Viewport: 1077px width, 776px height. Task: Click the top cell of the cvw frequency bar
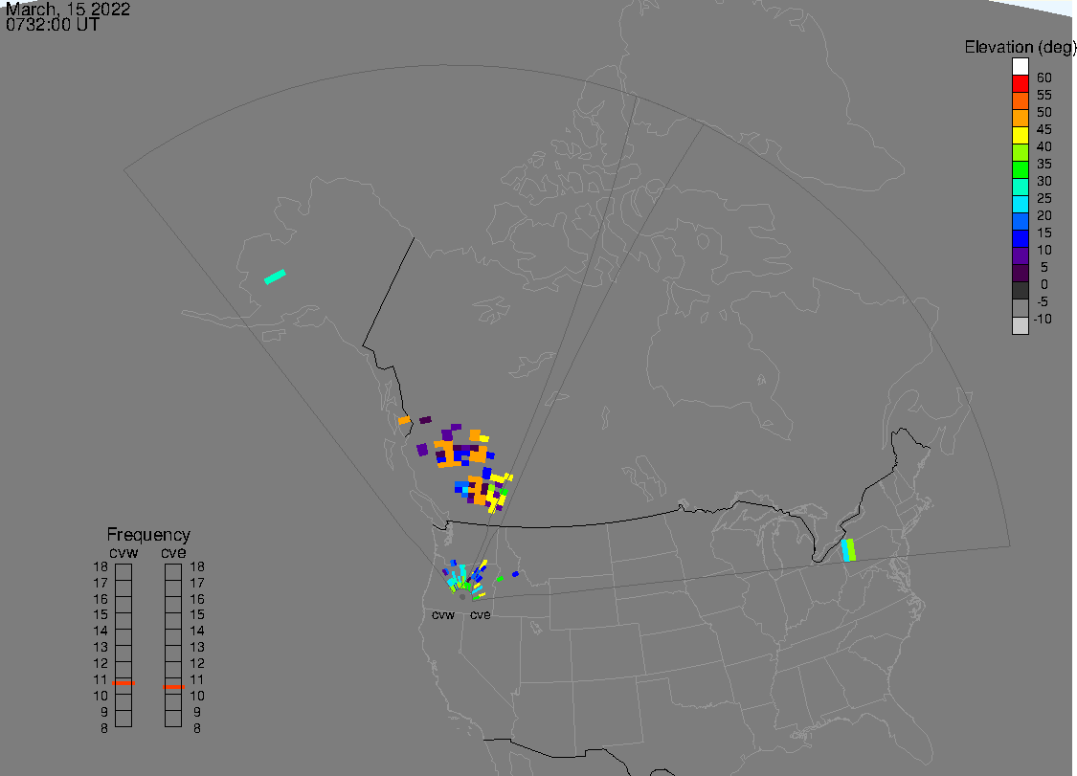(x=123, y=572)
